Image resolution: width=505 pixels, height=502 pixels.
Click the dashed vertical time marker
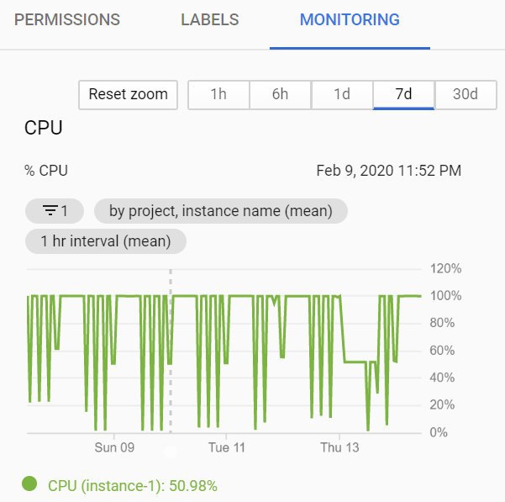tap(171, 353)
